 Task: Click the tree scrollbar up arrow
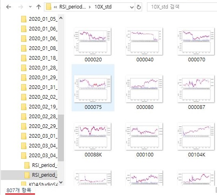(x=61, y=18)
